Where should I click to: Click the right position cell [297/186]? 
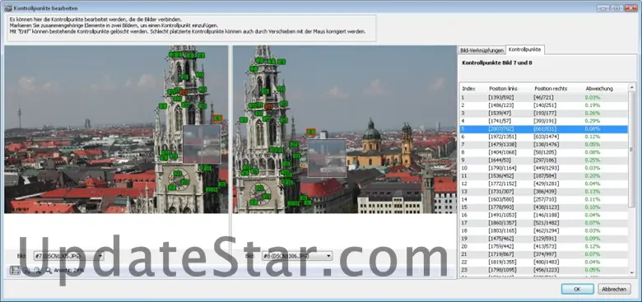(544, 160)
